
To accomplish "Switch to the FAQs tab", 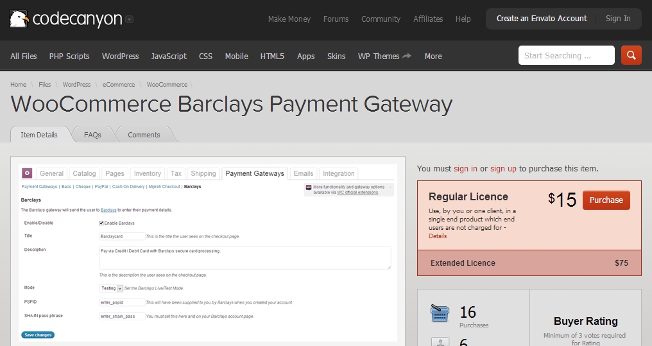I will click(x=92, y=135).
